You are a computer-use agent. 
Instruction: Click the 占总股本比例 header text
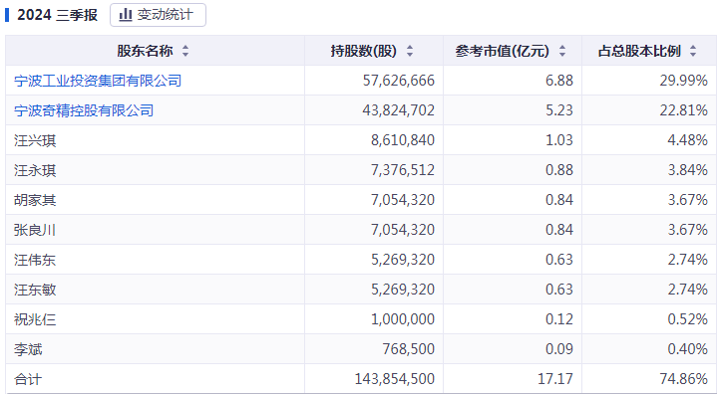tap(639, 51)
